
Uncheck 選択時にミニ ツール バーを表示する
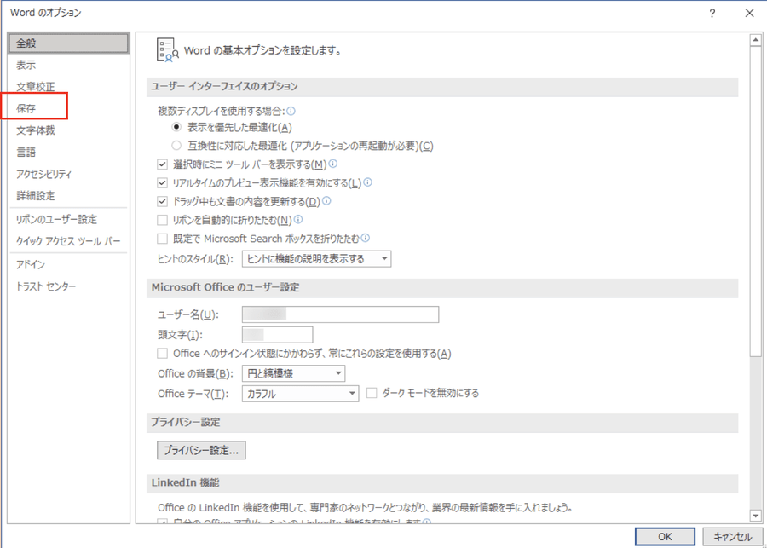[x=163, y=164]
